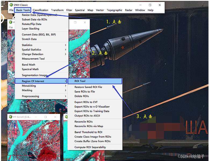Open the Radar menu
This screenshot has width=209, height=161.
tap(129, 10)
